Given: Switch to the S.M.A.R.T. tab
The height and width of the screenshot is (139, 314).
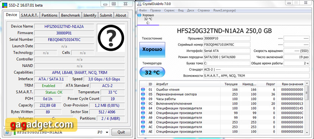Looking at the screenshot, I should 30,15.
